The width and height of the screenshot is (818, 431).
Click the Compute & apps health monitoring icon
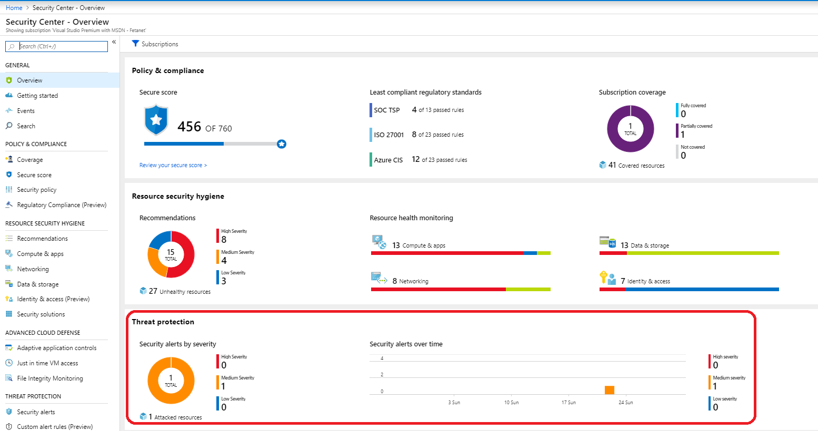point(379,242)
